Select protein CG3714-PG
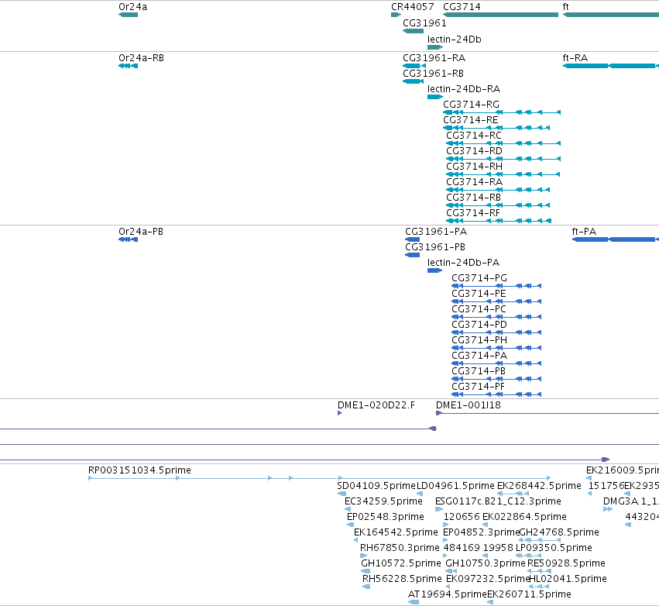The height and width of the screenshot is (606, 659). (496, 286)
